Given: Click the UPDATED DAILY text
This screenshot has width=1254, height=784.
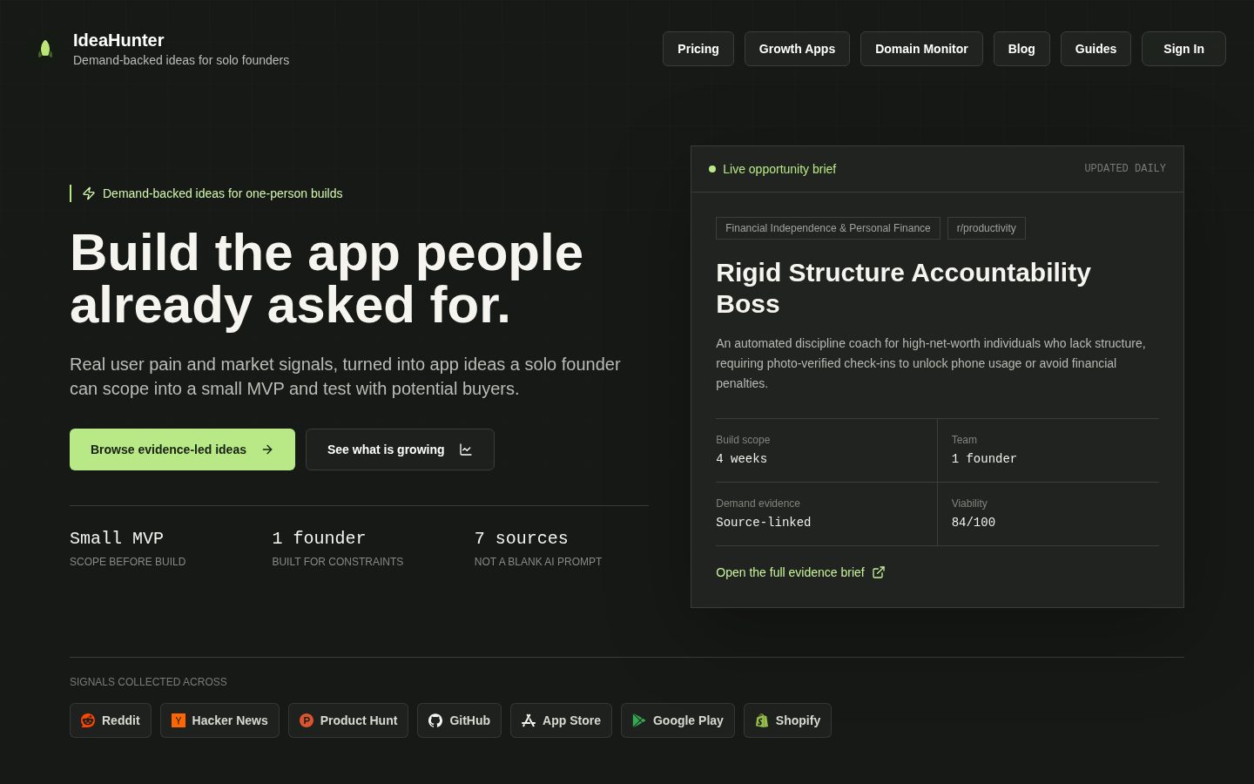Looking at the screenshot, I should click(x=1125, y=168).
